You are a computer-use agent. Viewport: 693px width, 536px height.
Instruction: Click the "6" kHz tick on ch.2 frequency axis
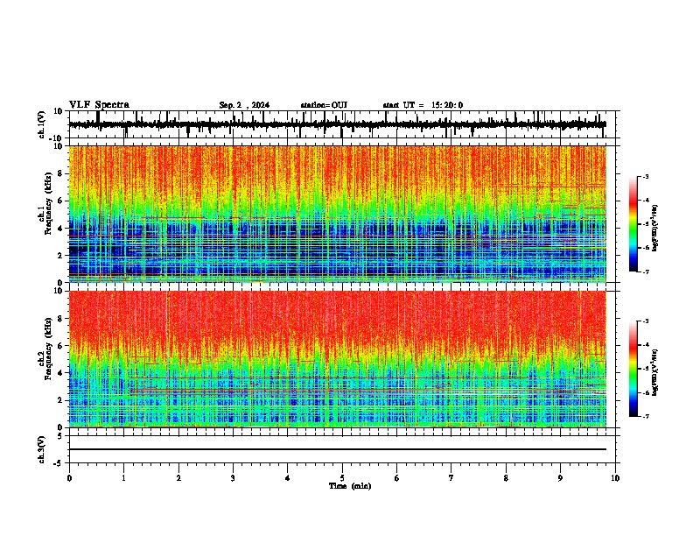[60, 346]
